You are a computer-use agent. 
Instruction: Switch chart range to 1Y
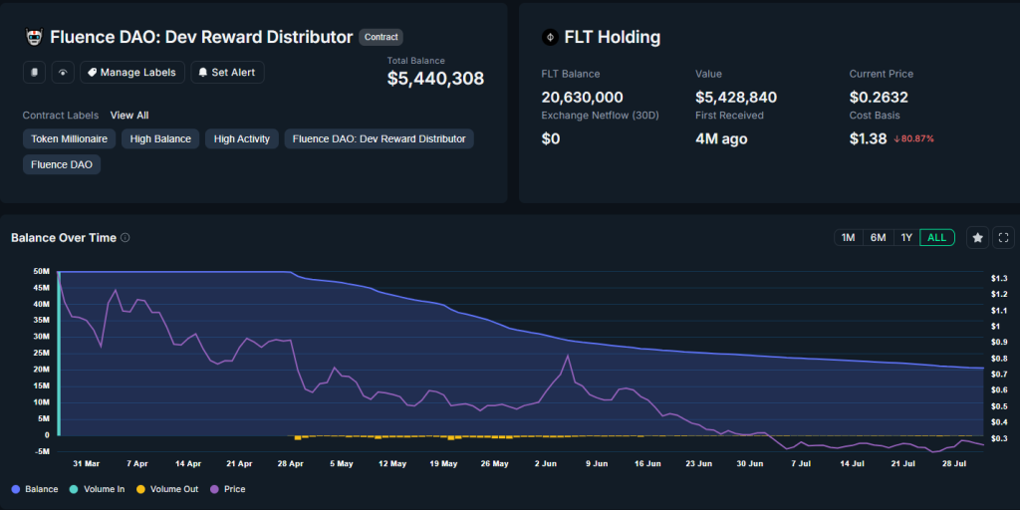pos(906,237)
